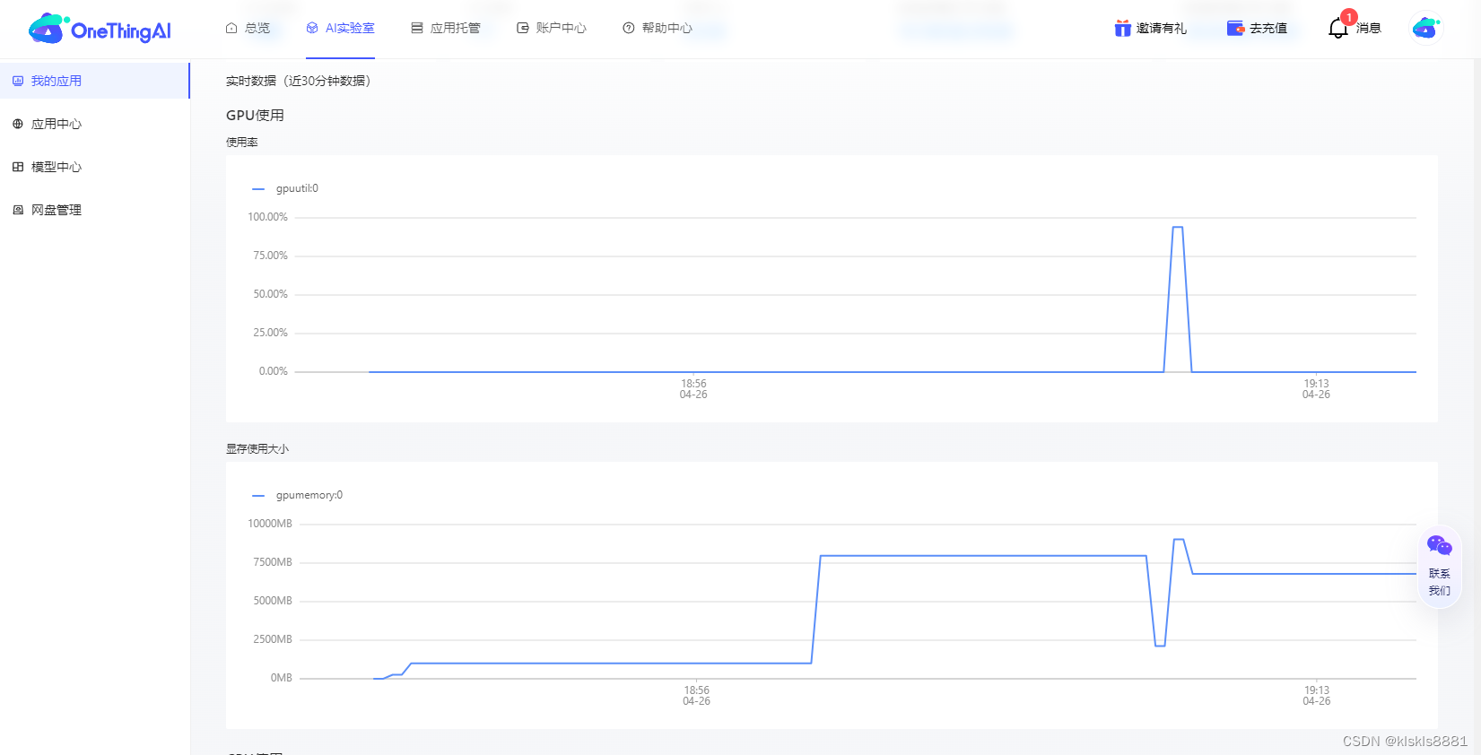Viewport: 1481px width, 755px height.
Task: Click the 去充值 wallet icon
Action: point(1236,28)
